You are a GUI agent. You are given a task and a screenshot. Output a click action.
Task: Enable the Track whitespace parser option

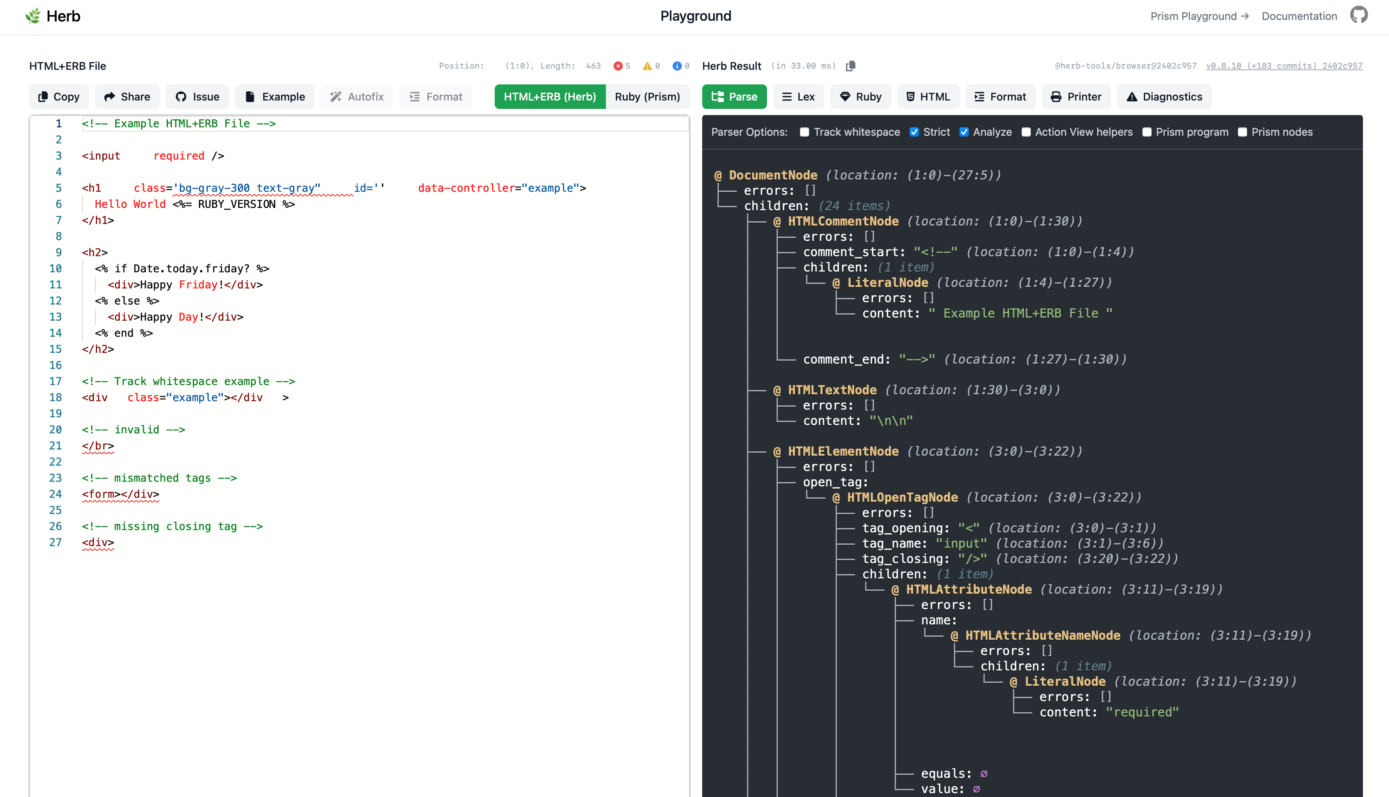[x=804, y=132]
